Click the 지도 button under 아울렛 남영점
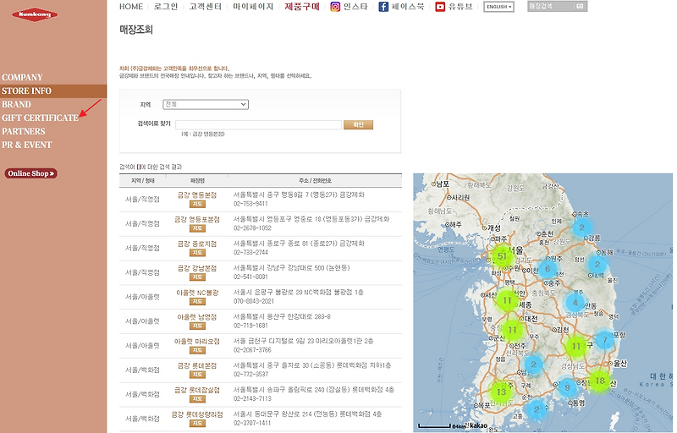 [x=197, y=326]
